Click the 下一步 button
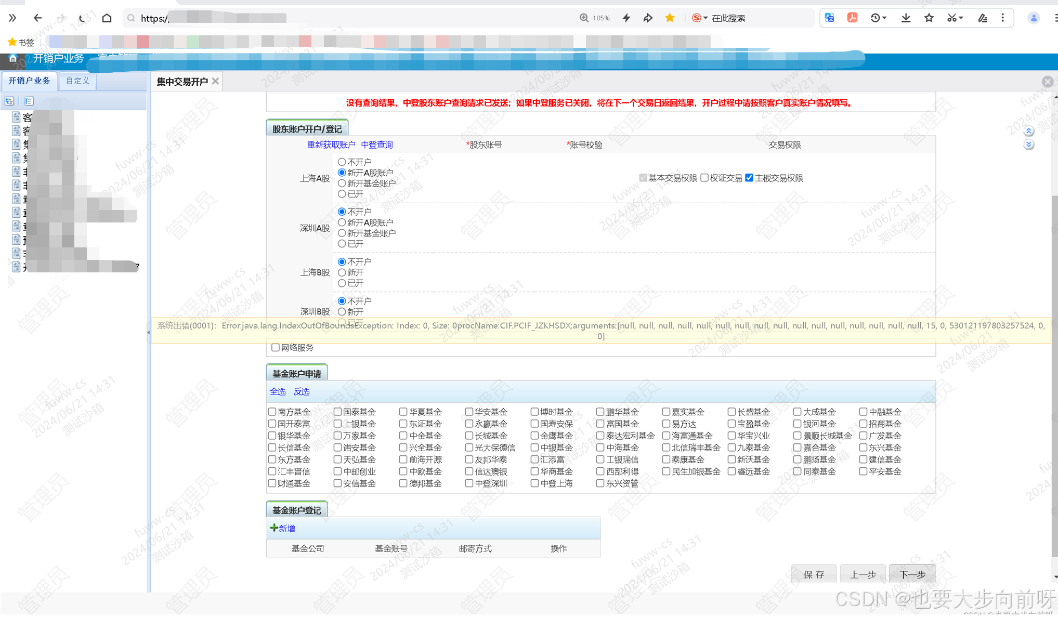This screenshot has width=1058, height=617. point(912,574)
